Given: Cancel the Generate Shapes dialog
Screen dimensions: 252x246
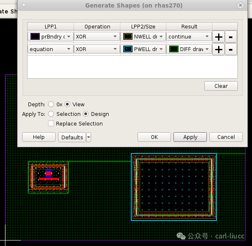Looking at the screenshot, I should 226,137.
